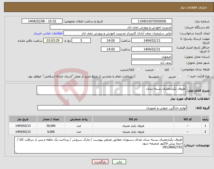This screenshot has width=214, height=169.
Task: Grab the resize handle of توضیحات خریدار box
Action: [x=16, y=152]
